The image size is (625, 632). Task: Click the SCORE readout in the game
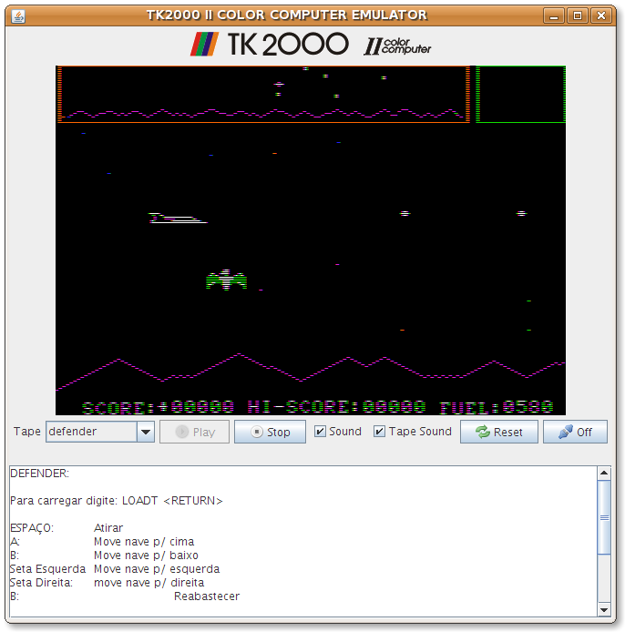[158, 407]
